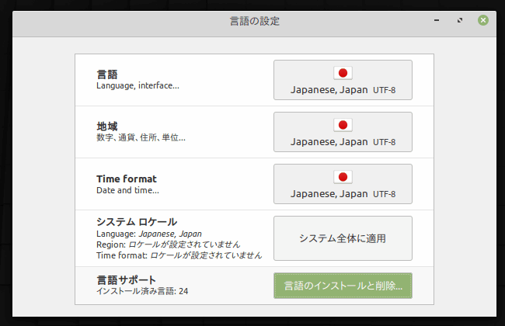Viewport: 505px width, 326px height.
Task: Minimize the 言語の設定 window
Action: coord(437,20)
